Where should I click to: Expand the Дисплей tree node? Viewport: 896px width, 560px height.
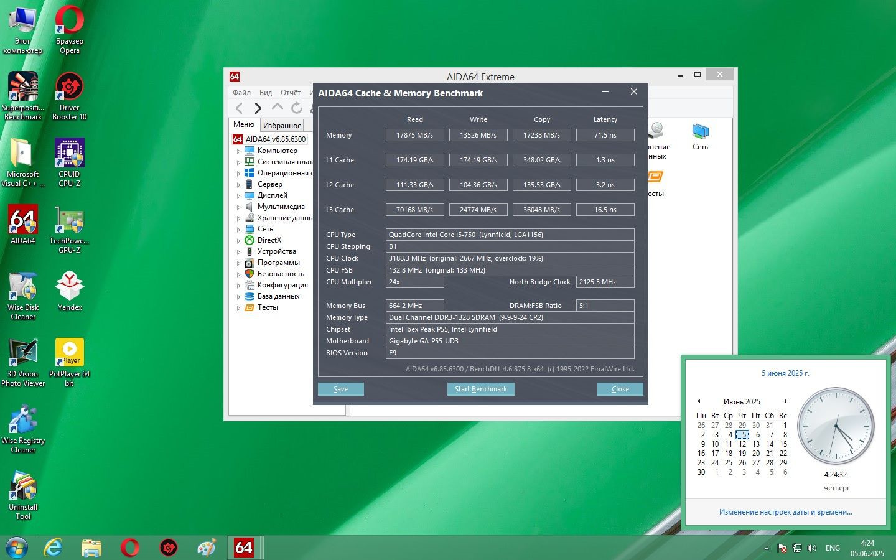tap(238, 195)
